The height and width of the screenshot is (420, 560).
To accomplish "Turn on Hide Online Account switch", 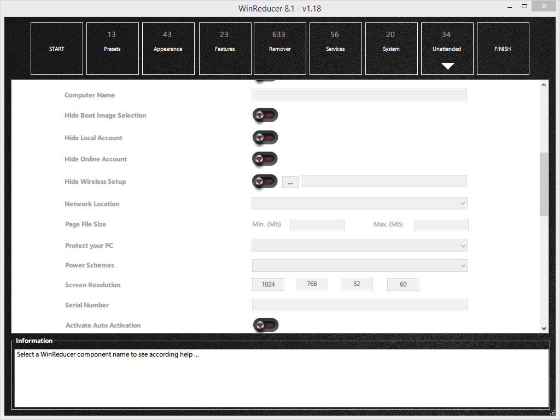I will pyautogui.click(x=265, y=159).
